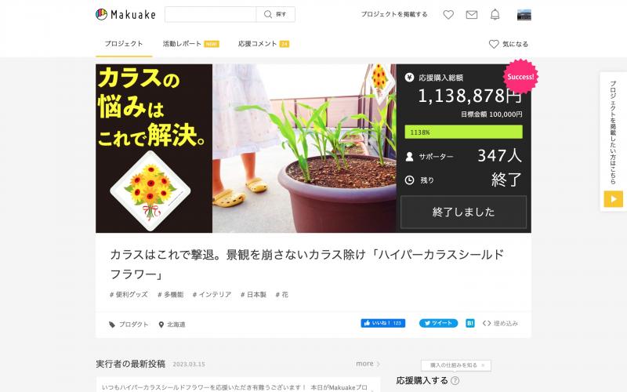Viewport: 627px width, 392px height.
Task: Close the 購入の仕組みを知る tooltip
Action: tap(483, 365)
